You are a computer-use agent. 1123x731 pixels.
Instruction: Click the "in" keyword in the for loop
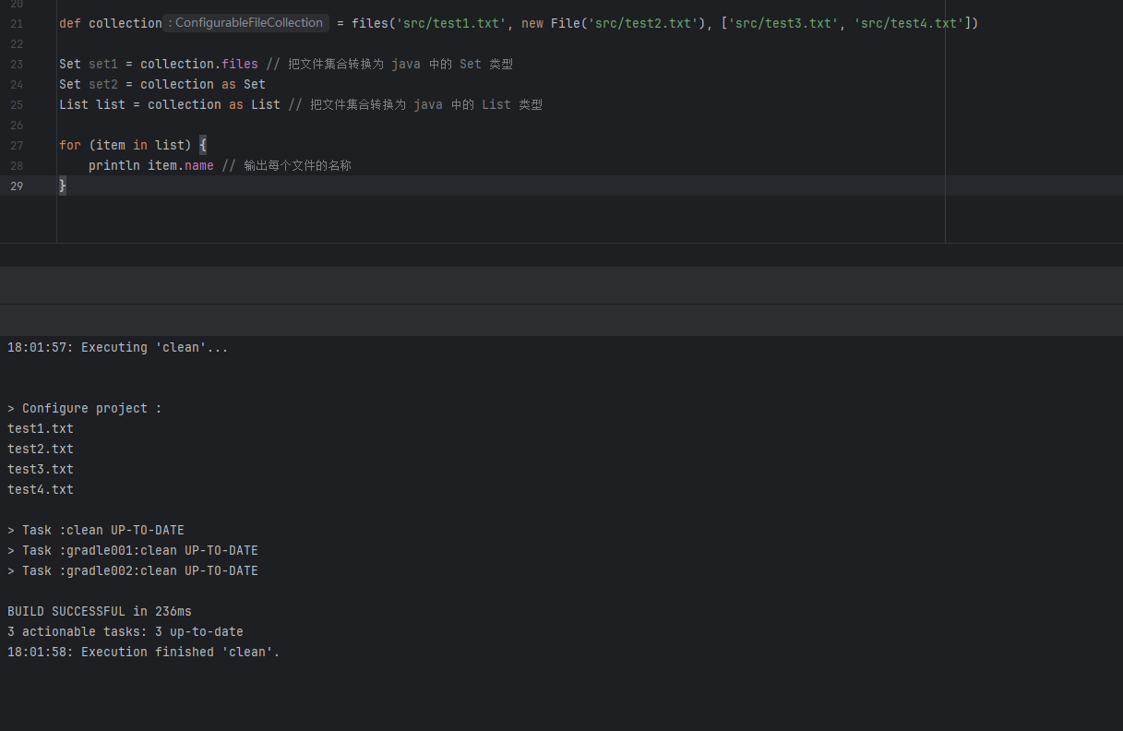140,145
